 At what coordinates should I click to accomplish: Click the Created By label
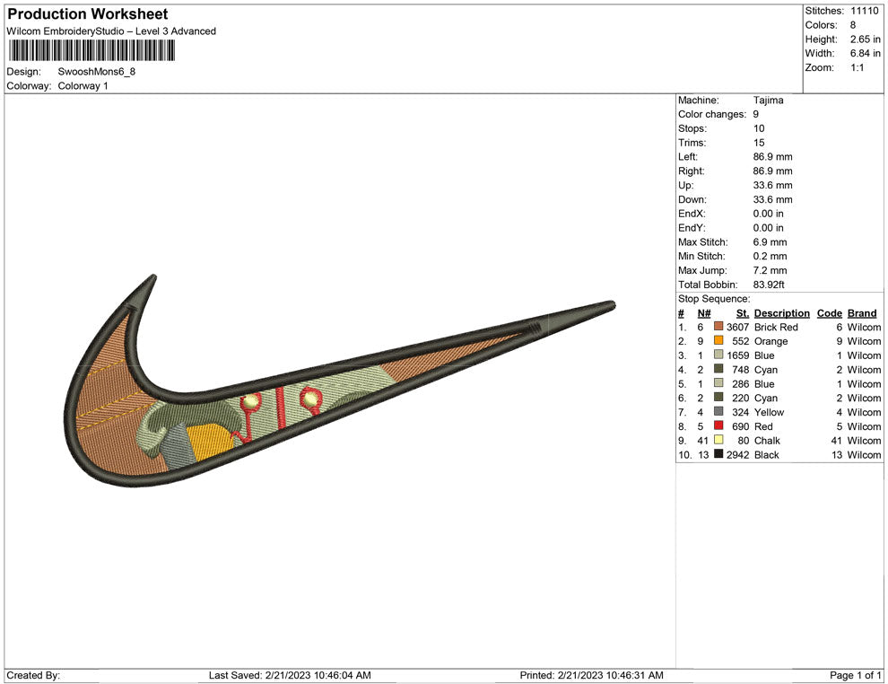[x=33, y=675]
